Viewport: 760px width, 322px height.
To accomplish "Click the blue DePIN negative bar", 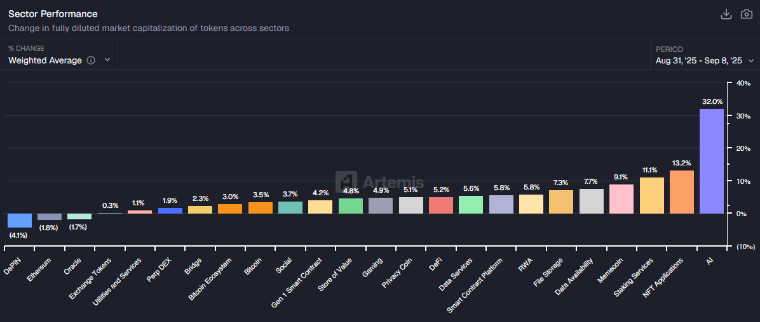I will click(x=19, y=220).
